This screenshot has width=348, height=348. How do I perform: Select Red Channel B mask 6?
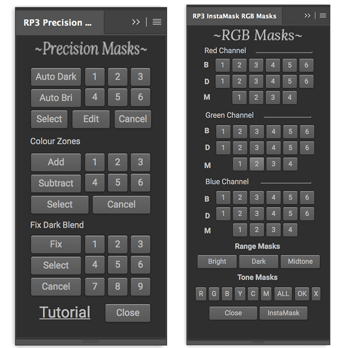(306, 65)
